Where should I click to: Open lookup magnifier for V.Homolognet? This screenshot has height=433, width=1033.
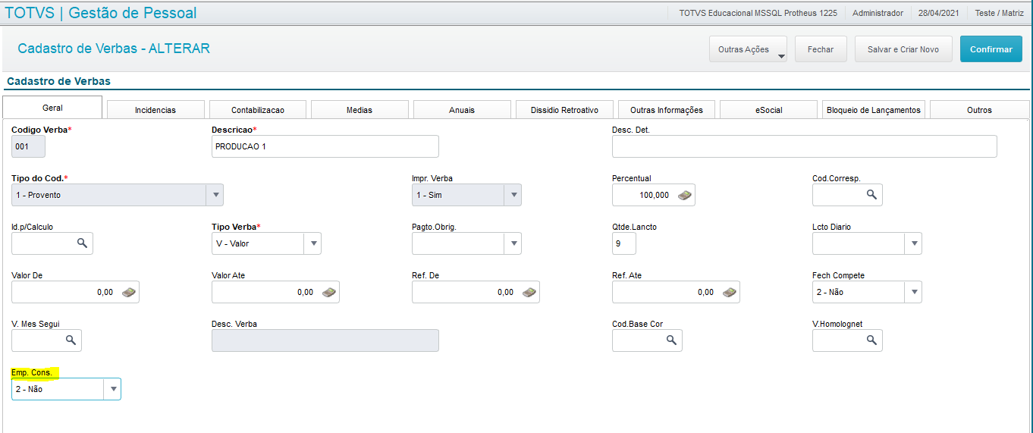(x=871, y=340)
